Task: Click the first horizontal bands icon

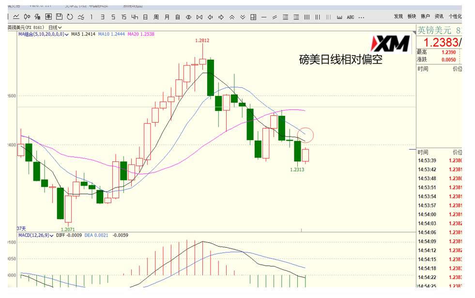Action: 285,17
